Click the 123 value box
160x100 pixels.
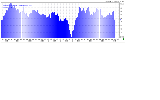pos(122,37)
